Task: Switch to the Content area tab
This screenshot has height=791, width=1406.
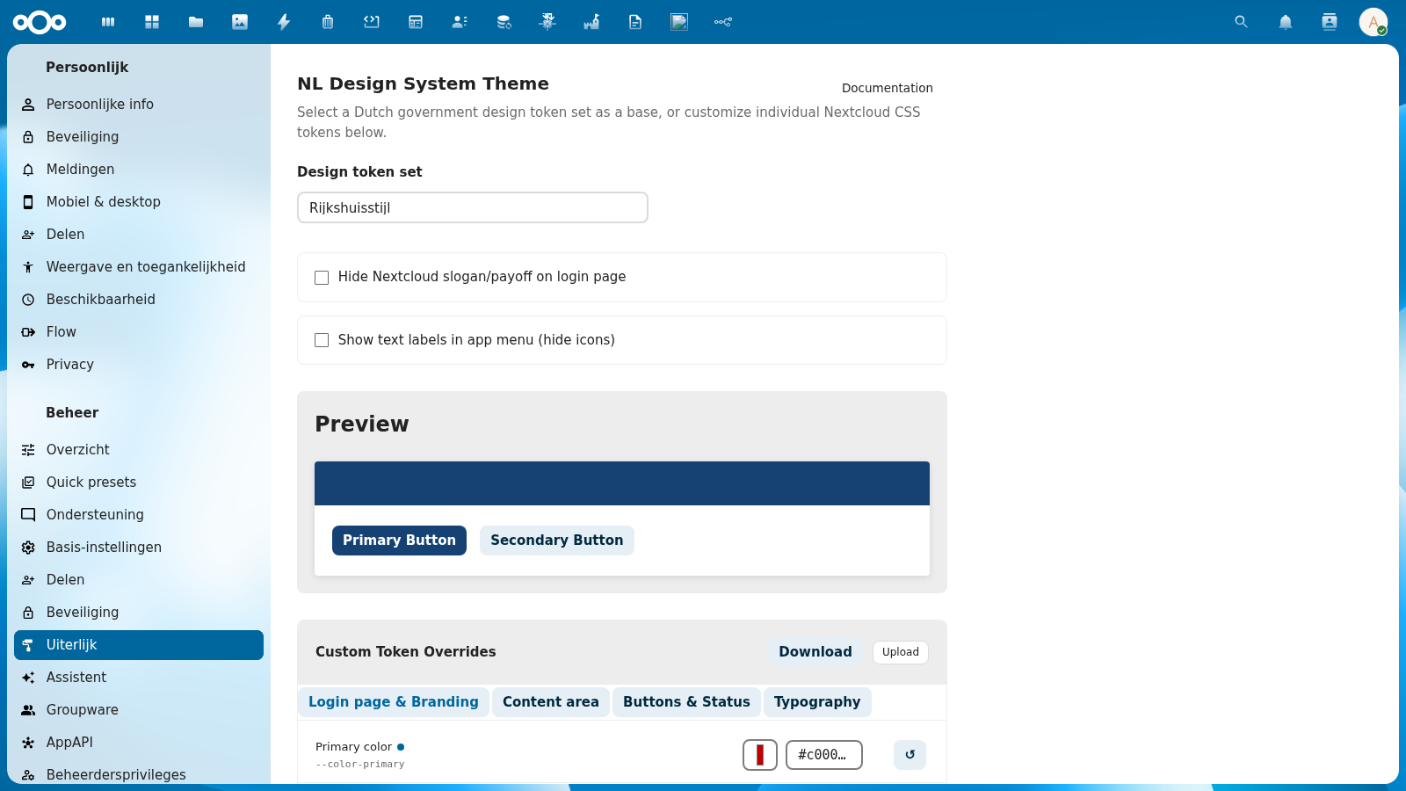Action: [551, 702]
